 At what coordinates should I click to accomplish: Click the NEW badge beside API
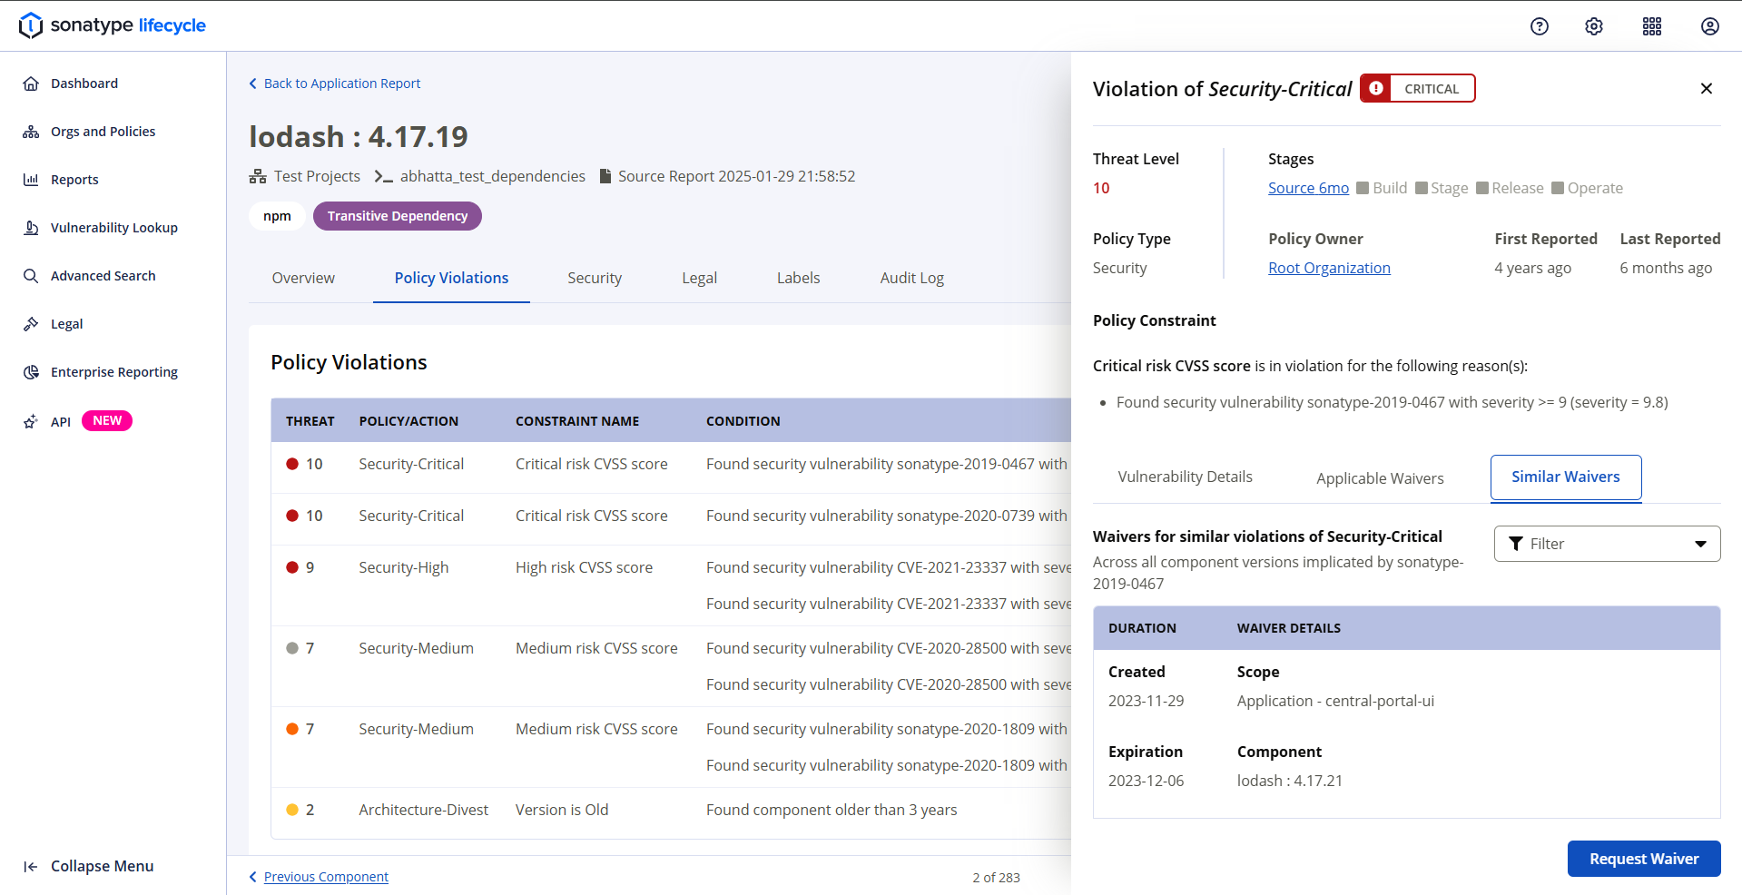[x=107, y=420]
